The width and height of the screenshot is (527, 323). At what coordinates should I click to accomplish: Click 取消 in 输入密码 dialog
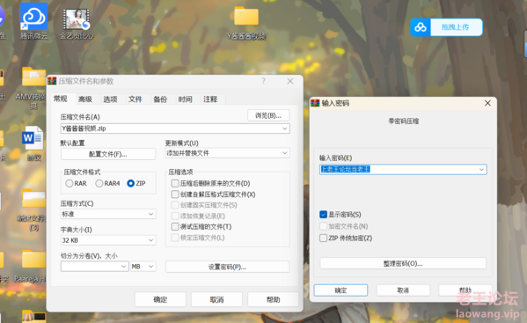pyautogui.click(x=403, y=290)
